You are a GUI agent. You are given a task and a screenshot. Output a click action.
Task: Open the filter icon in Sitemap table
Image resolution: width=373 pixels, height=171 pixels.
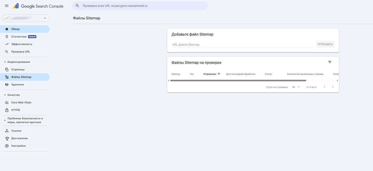330,62
